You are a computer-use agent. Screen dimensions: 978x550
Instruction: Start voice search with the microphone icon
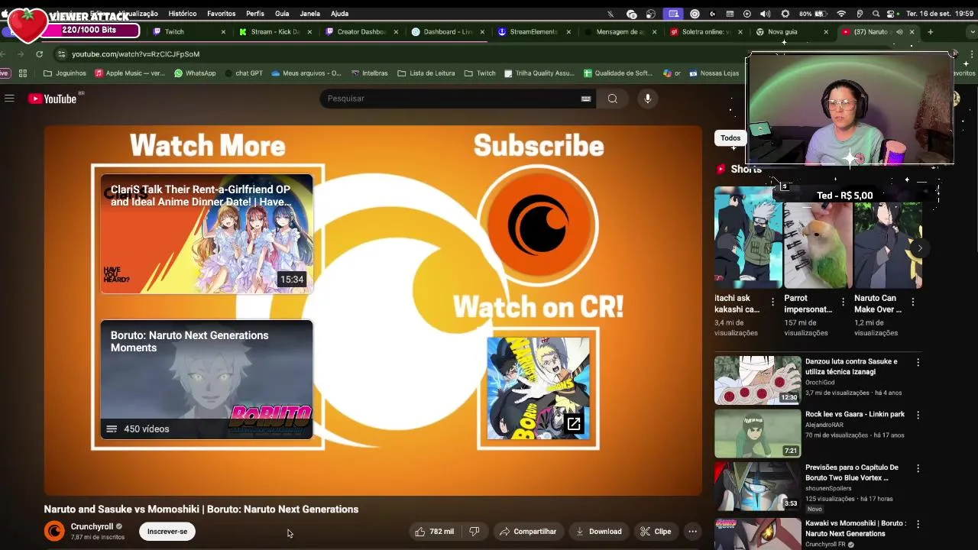pyautogui.click(x=647, y=99)
